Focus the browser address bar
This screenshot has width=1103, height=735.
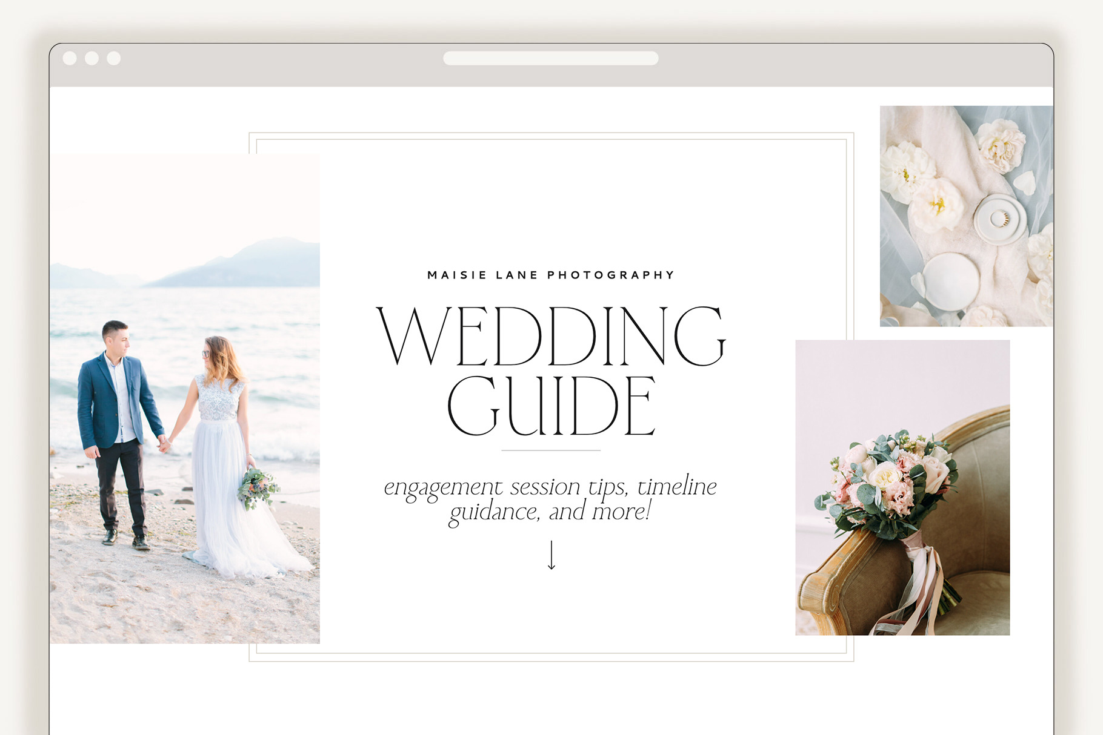(550, 58)
